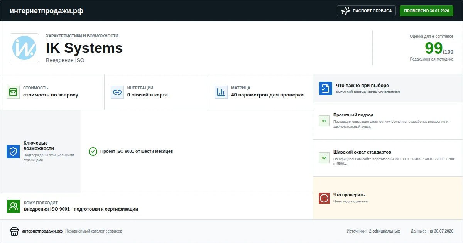This screenshot has width=463, height=243.
Task: Click the 40 параметров для проверки value
Action: 267,95
